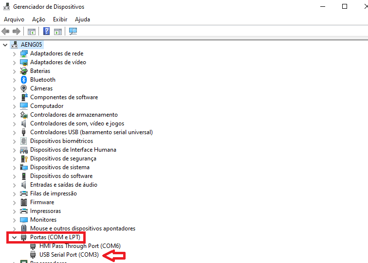368x263 pixels.
Task: Open Help via blue question mark icon
Action: (47, 32)
